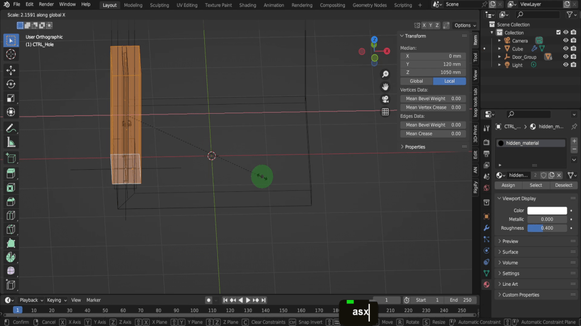Expand the Custom Properties panel
Screen dimensions: 581x326
point(520,295)
